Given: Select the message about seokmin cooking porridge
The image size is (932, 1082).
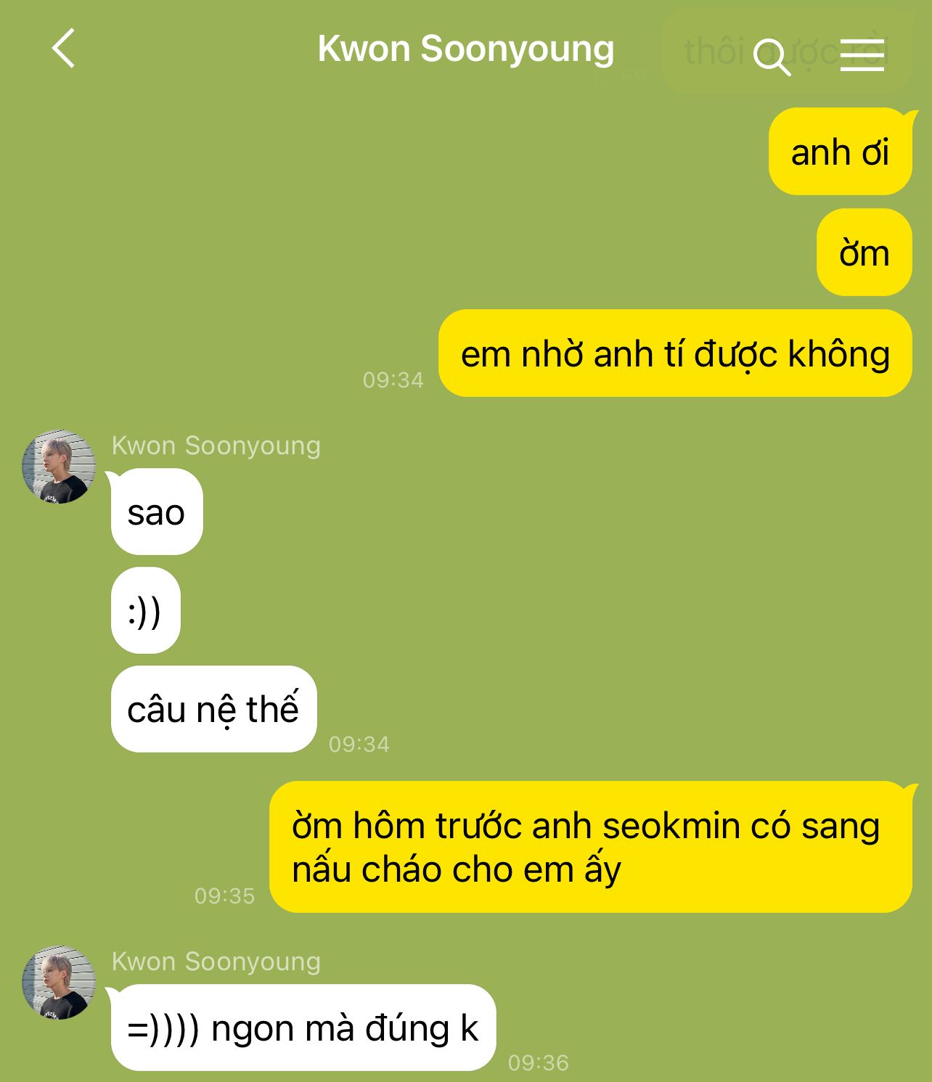Looking at the screenshot, I should pos(591,847).
